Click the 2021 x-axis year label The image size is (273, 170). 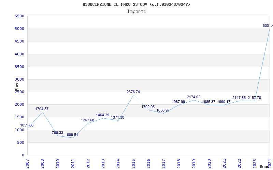(x=224, y=164)
